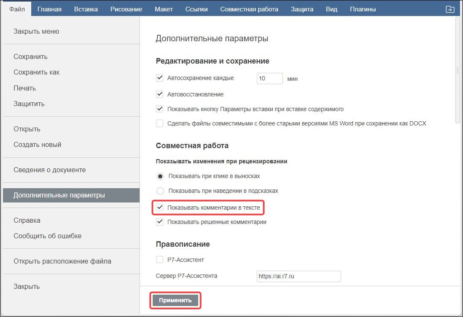Click the Применить button
463x317 pixels.
coord(175,300)
